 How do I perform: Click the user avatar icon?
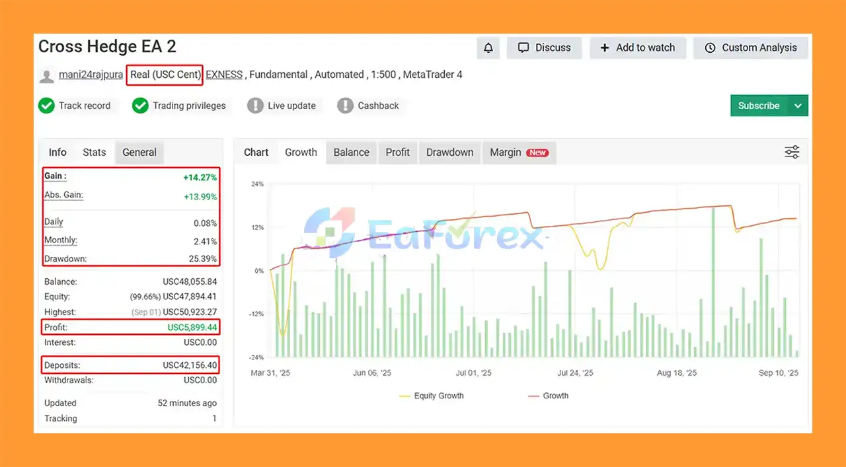tap(46, 75)
